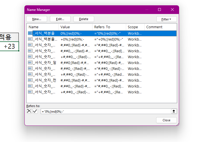Open the Filter dropdown

point(166,19)
